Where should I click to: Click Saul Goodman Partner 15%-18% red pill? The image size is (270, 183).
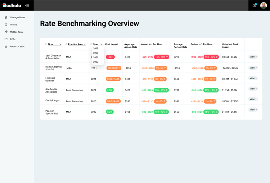click(x=211, y=57)
